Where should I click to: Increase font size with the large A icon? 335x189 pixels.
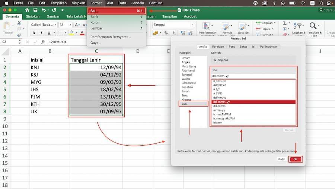click(x=77, y=25)
